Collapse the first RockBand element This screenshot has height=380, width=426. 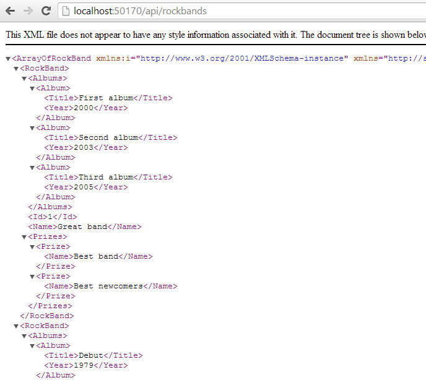(16, 69)
